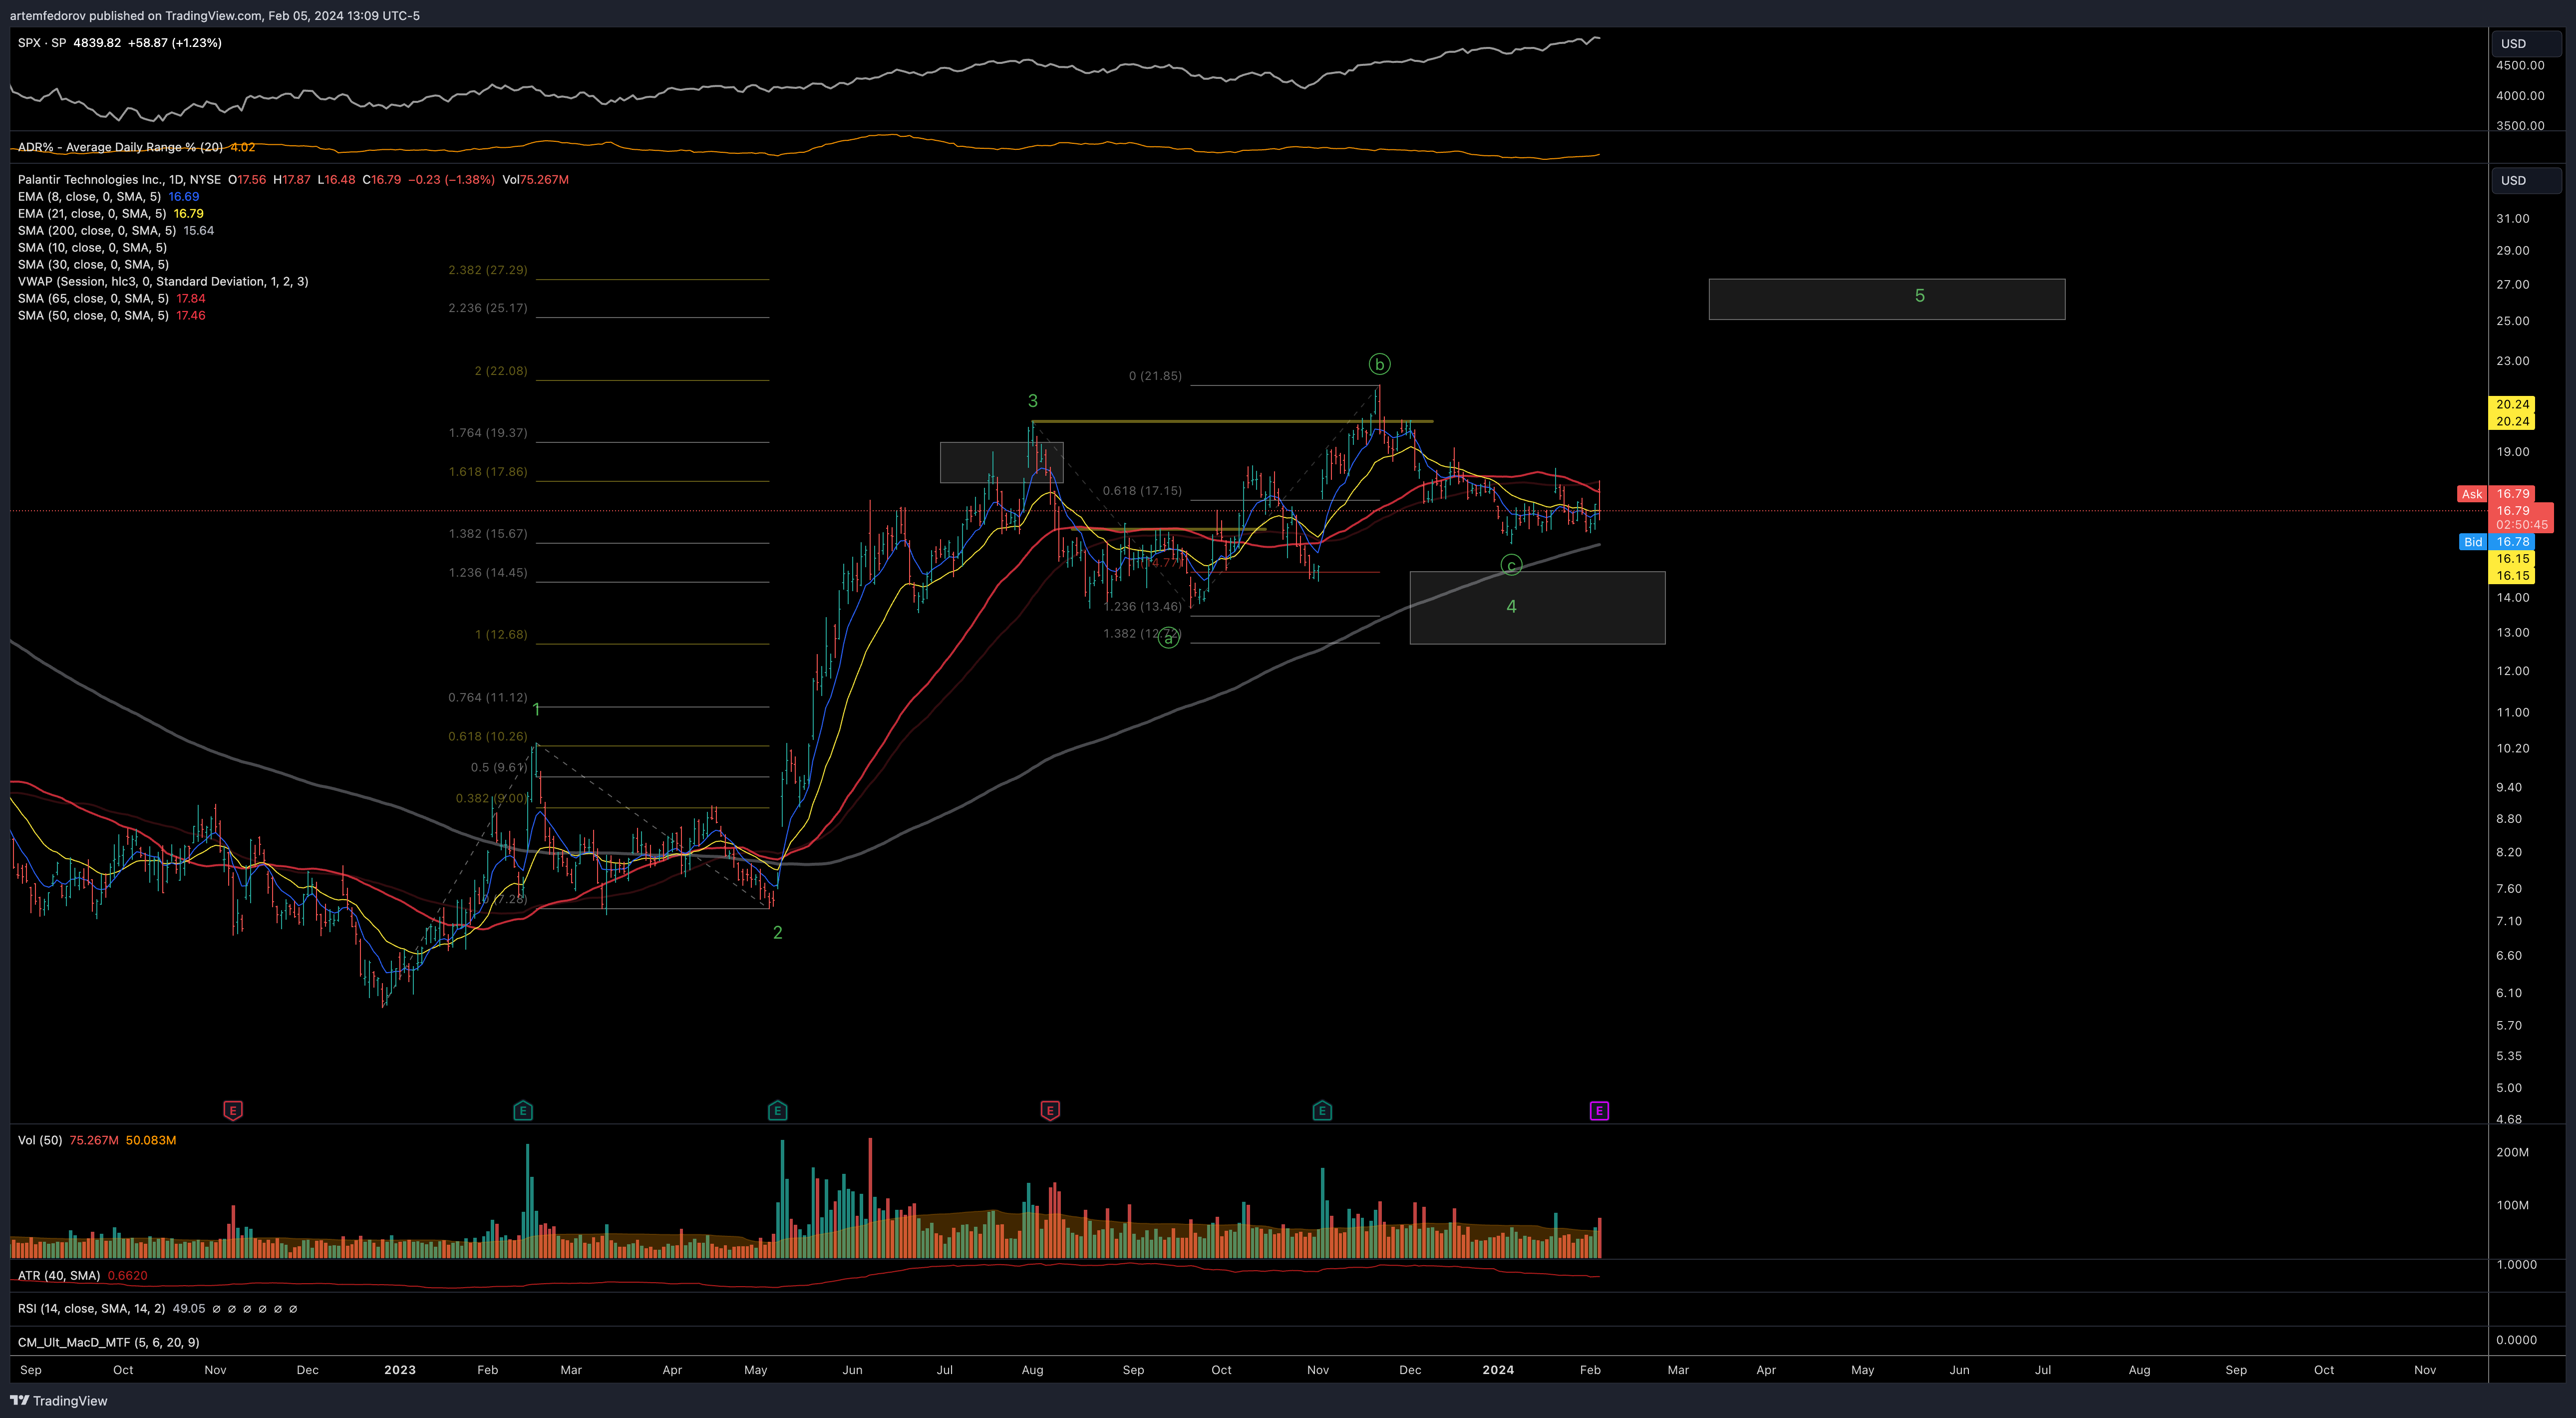The width and height of the screenshot is (2576, 1418).
Task: Select the circled c wave label
Action: 1511,566
